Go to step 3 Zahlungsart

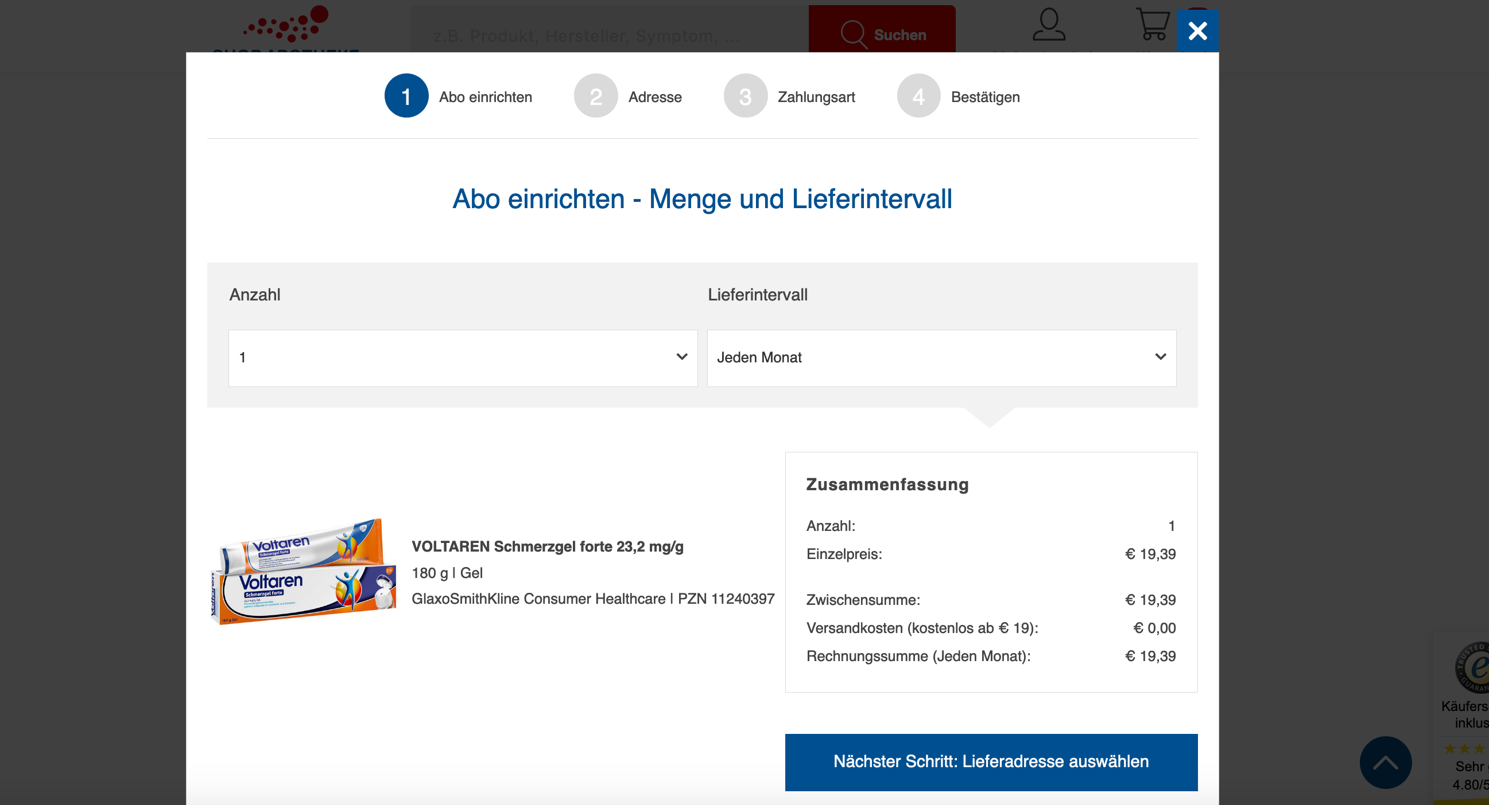click(x=745, y=96)
